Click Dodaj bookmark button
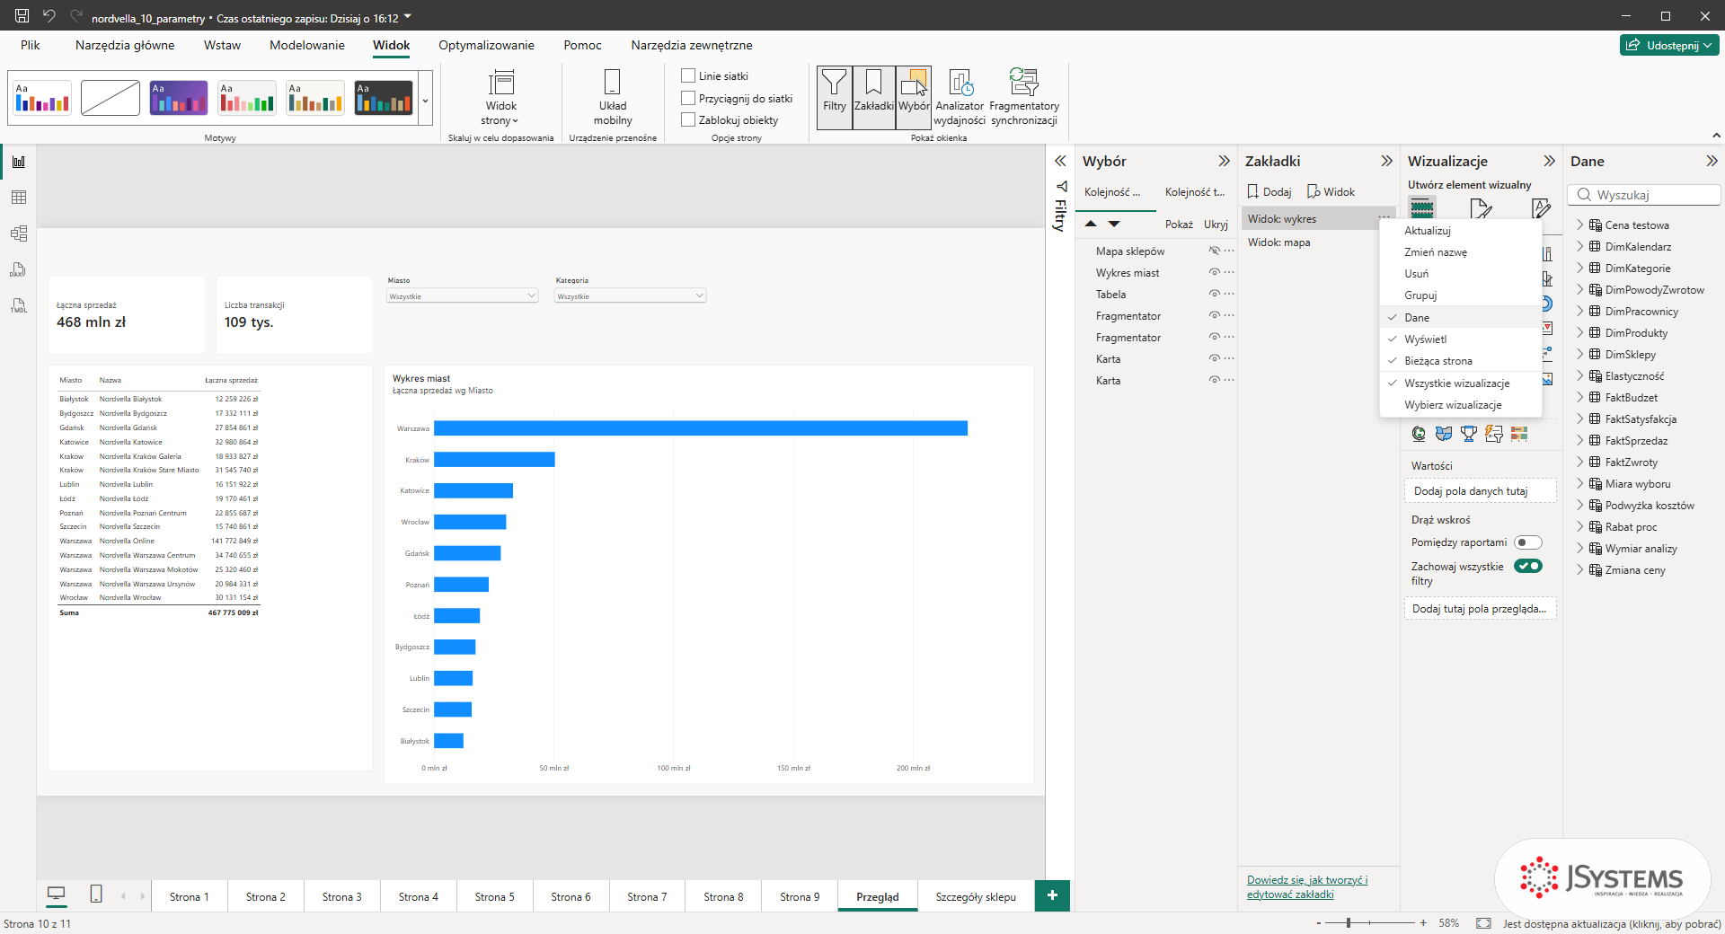Image resolution: width=1725 pixels, height=934 pixels. [x=1269, y=191]
